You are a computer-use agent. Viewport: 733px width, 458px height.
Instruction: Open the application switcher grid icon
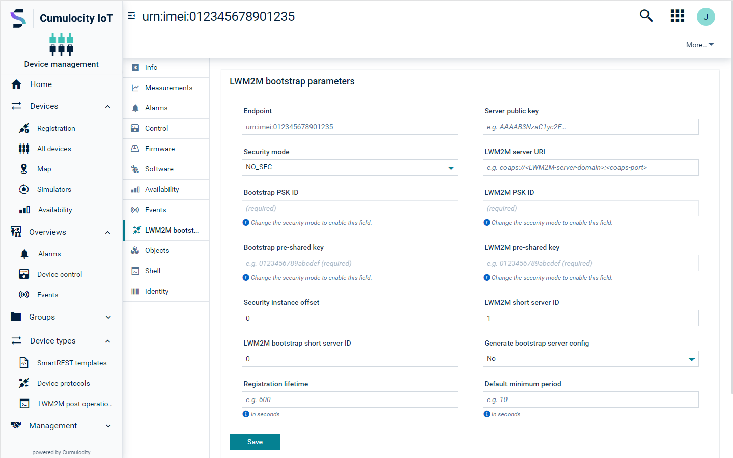[677, 16]
